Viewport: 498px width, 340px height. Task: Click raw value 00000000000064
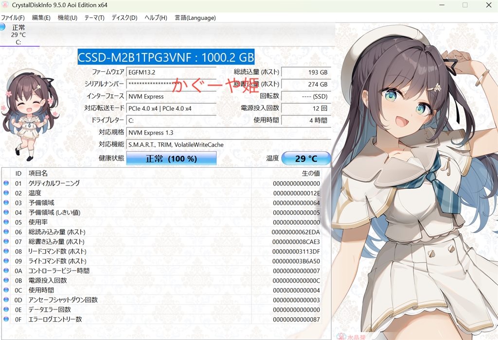(297, 203)
